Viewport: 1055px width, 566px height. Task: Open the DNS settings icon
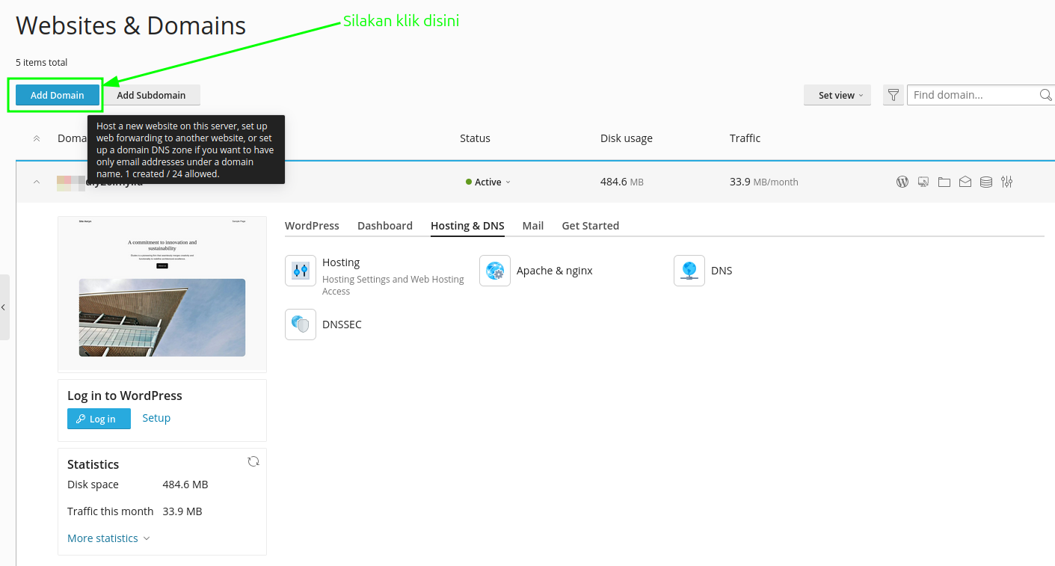point(689,271)
